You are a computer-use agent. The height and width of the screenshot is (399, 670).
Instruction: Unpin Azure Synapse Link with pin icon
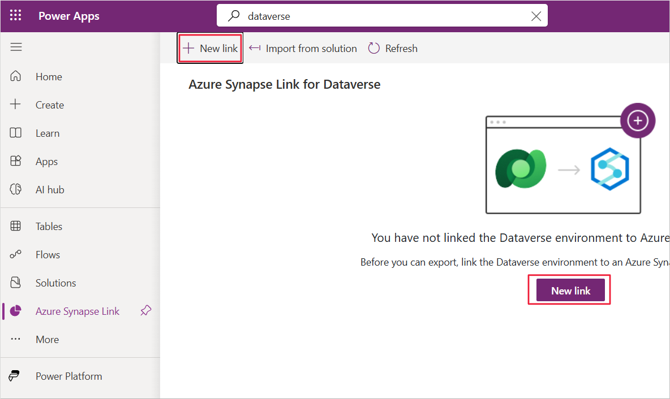click(145, 311)
